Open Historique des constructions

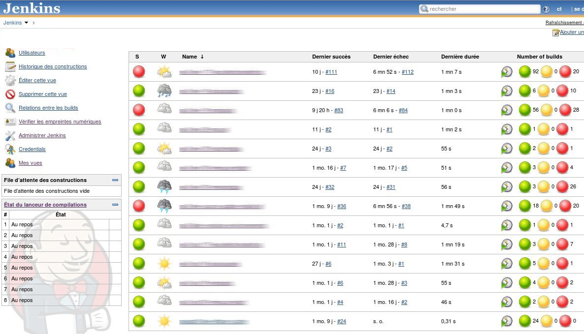(53, 66)
